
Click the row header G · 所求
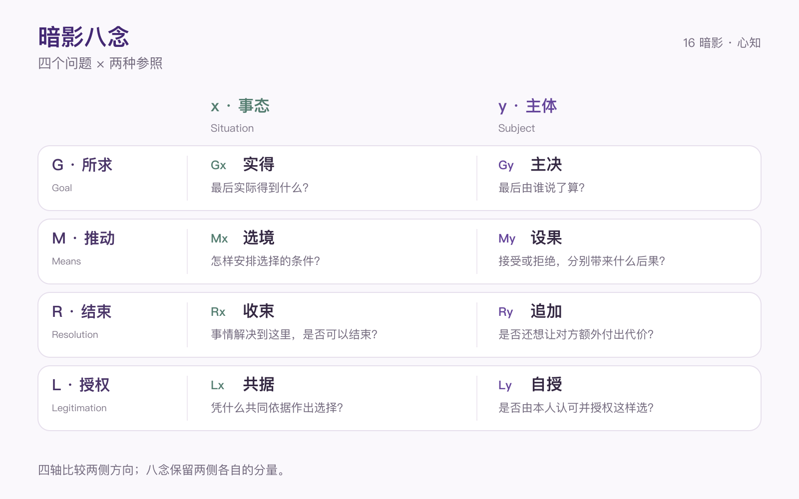click(82, 165)
